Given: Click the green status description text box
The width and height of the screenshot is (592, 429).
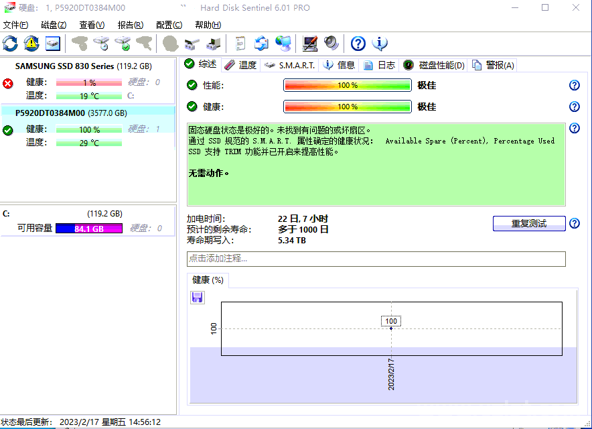Looking at the screenshot, I should click(376, 164).
